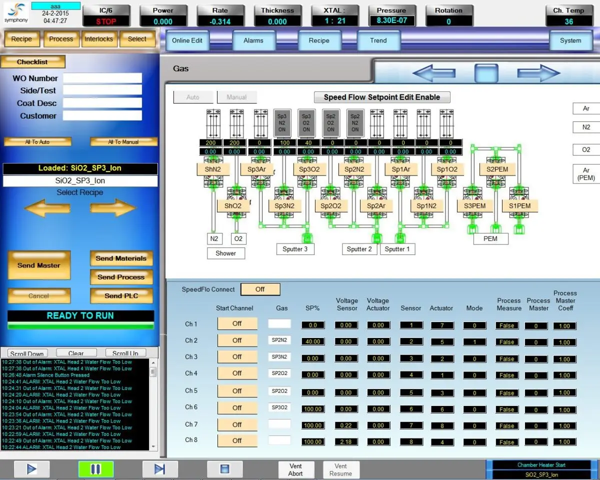Click the play button in the bottom bar
Viewport: 600px width, 480px height.
tap(31, 469)
